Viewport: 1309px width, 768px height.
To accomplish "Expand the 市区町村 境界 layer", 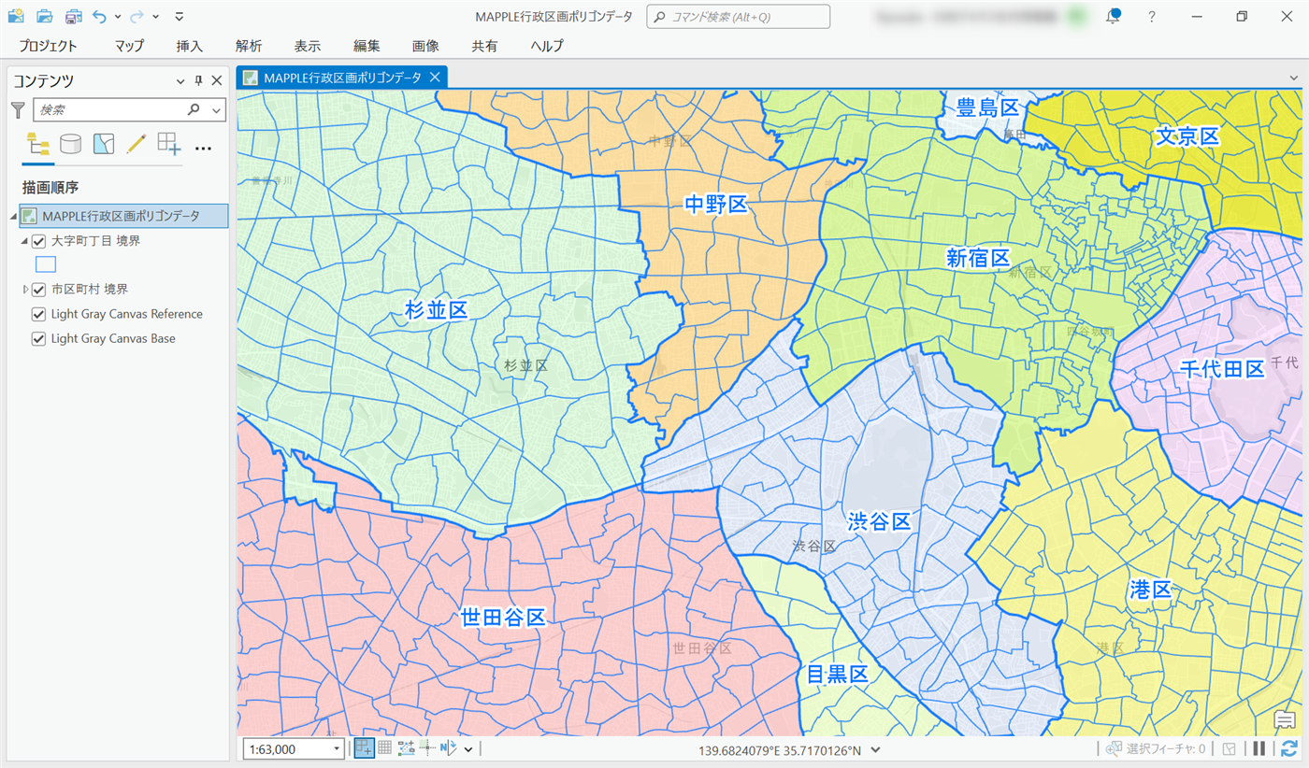I will 25,290.
